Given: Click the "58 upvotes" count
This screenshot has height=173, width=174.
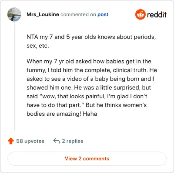Looking at the screenshot, I should pyautogui.click(x=30, y=141).
